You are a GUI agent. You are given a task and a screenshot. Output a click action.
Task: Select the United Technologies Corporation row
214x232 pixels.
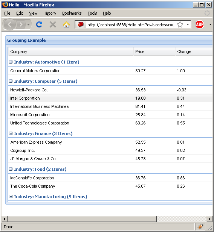(110, 123)
